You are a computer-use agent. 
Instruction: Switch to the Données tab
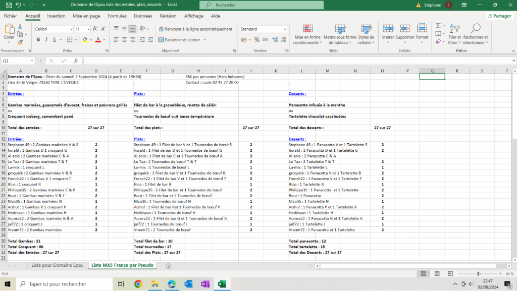(x=143, y=16)
